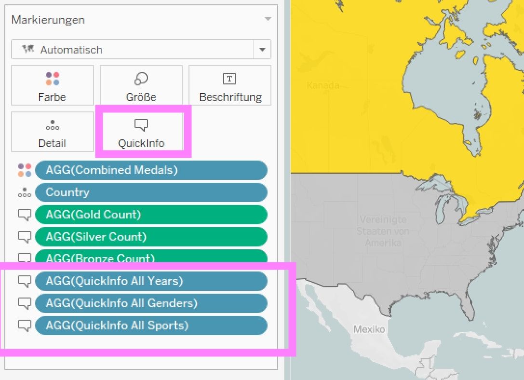Screen dimensions: 524x380
Task: Open the Beschriftung label card
Action: (230, 85)
